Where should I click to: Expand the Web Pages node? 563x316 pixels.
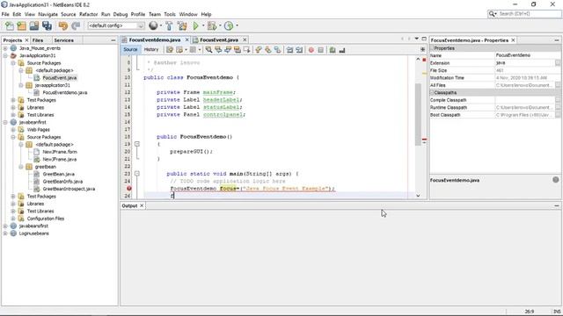13,130
